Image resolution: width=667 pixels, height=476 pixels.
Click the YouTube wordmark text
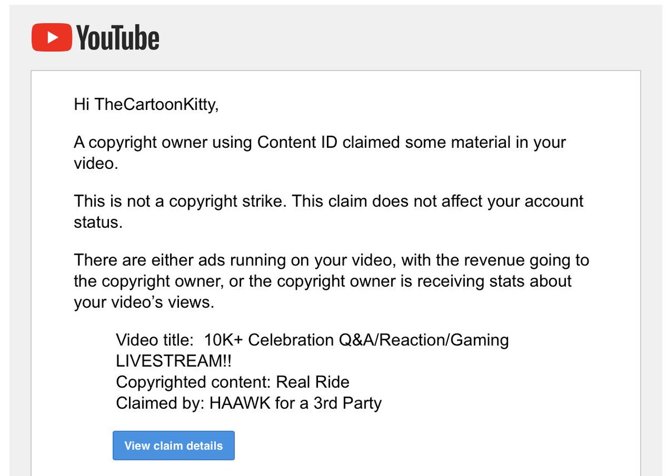117,38
